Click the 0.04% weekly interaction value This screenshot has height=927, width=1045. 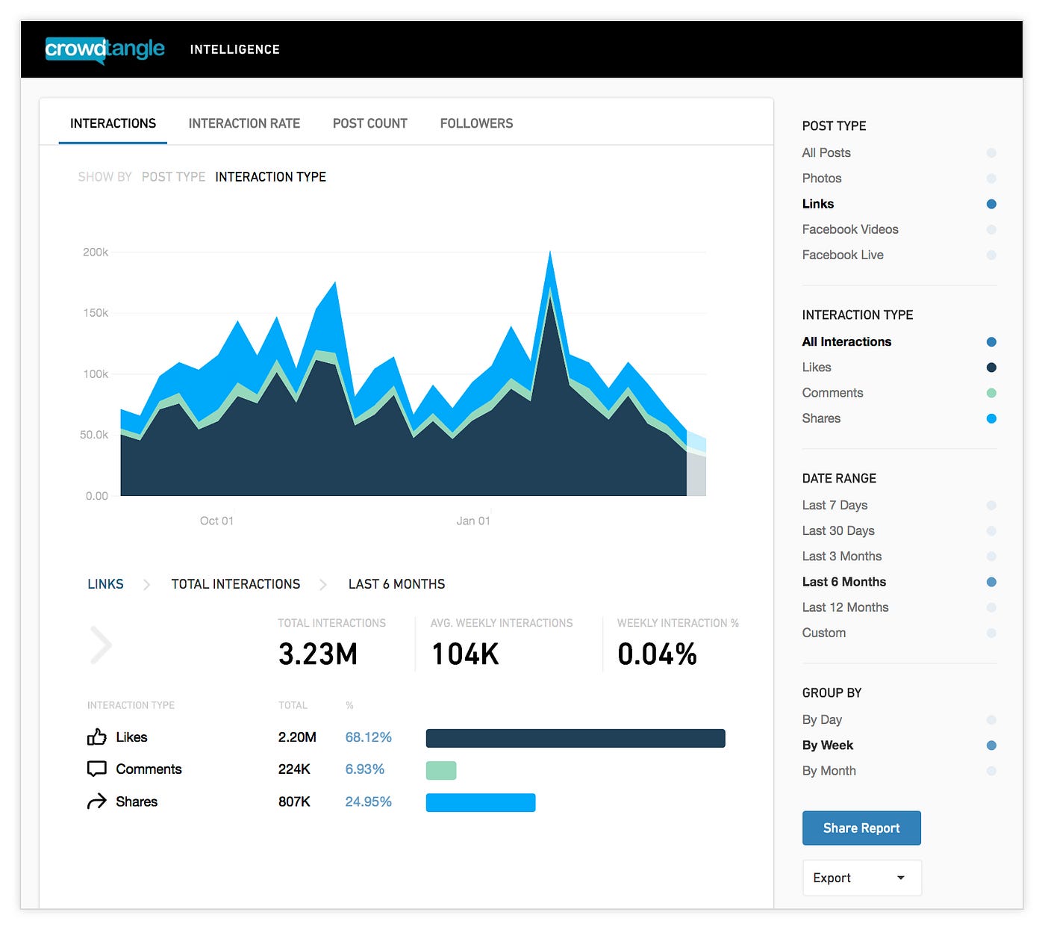(657, 654)
